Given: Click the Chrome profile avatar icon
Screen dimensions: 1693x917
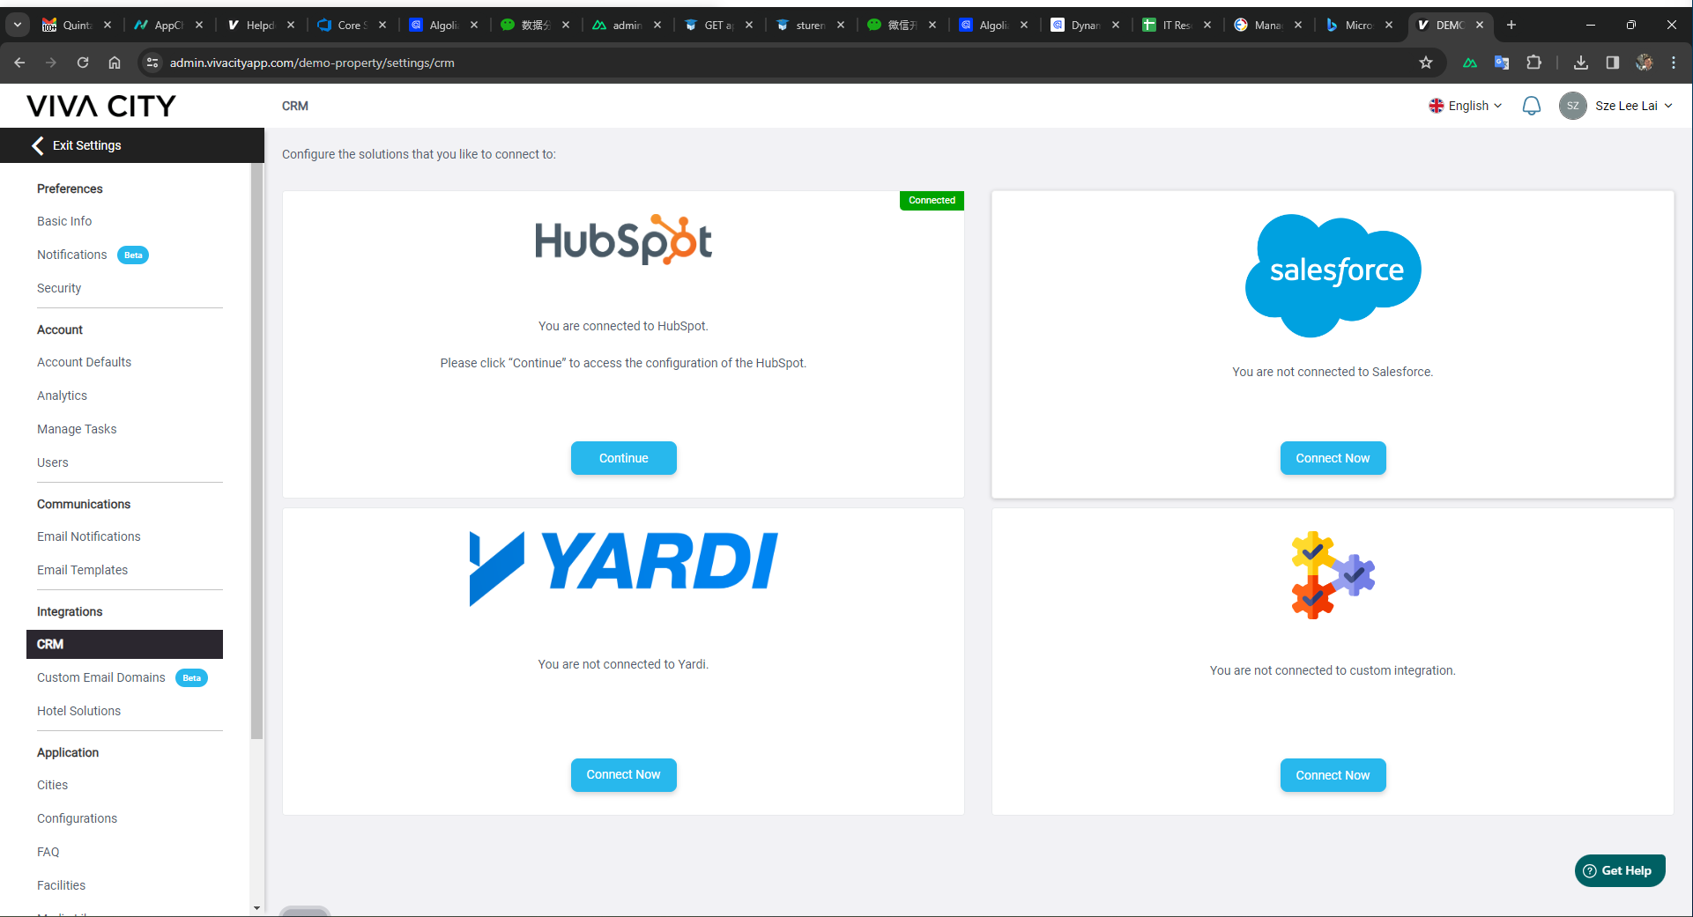Looking at the screenshot, I should click(x=1645, y=63).
